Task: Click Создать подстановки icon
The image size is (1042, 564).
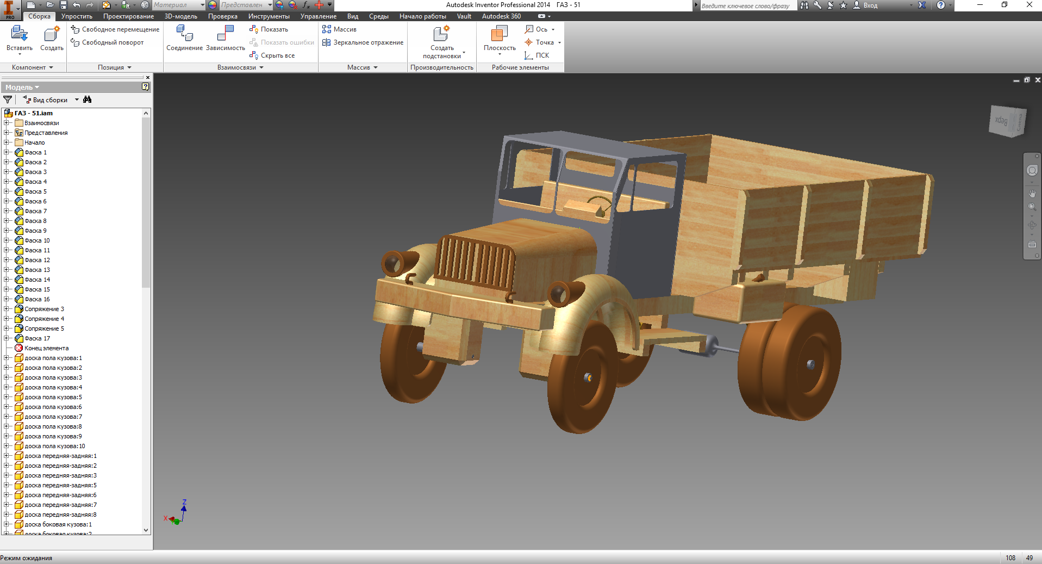Action: [x=441, y=34]
